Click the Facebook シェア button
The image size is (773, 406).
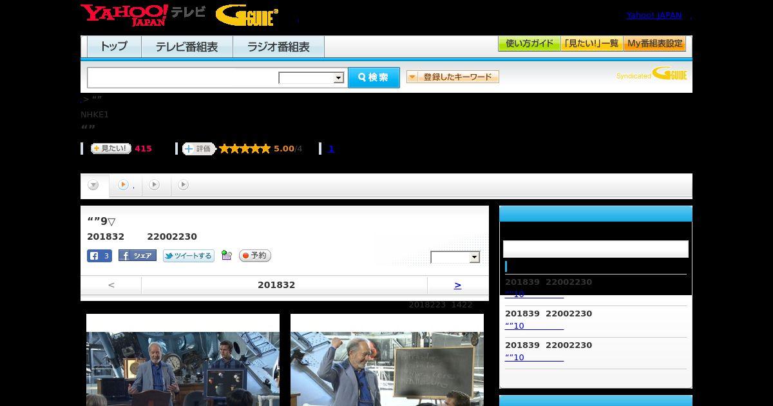(137, 256)
